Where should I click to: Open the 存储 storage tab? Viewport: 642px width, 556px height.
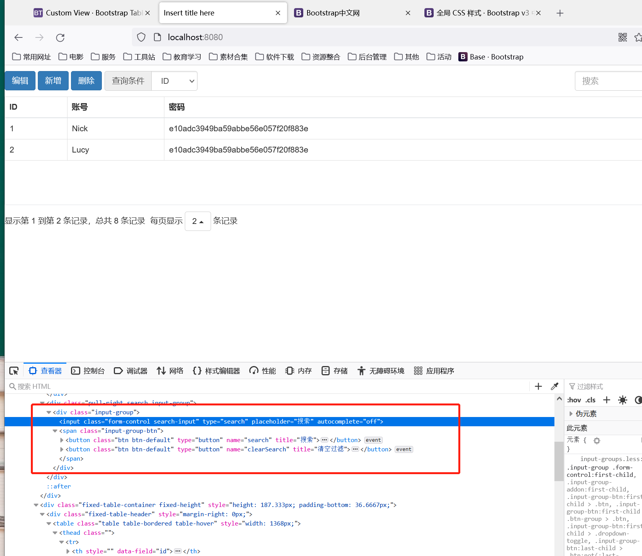point(334,371)
